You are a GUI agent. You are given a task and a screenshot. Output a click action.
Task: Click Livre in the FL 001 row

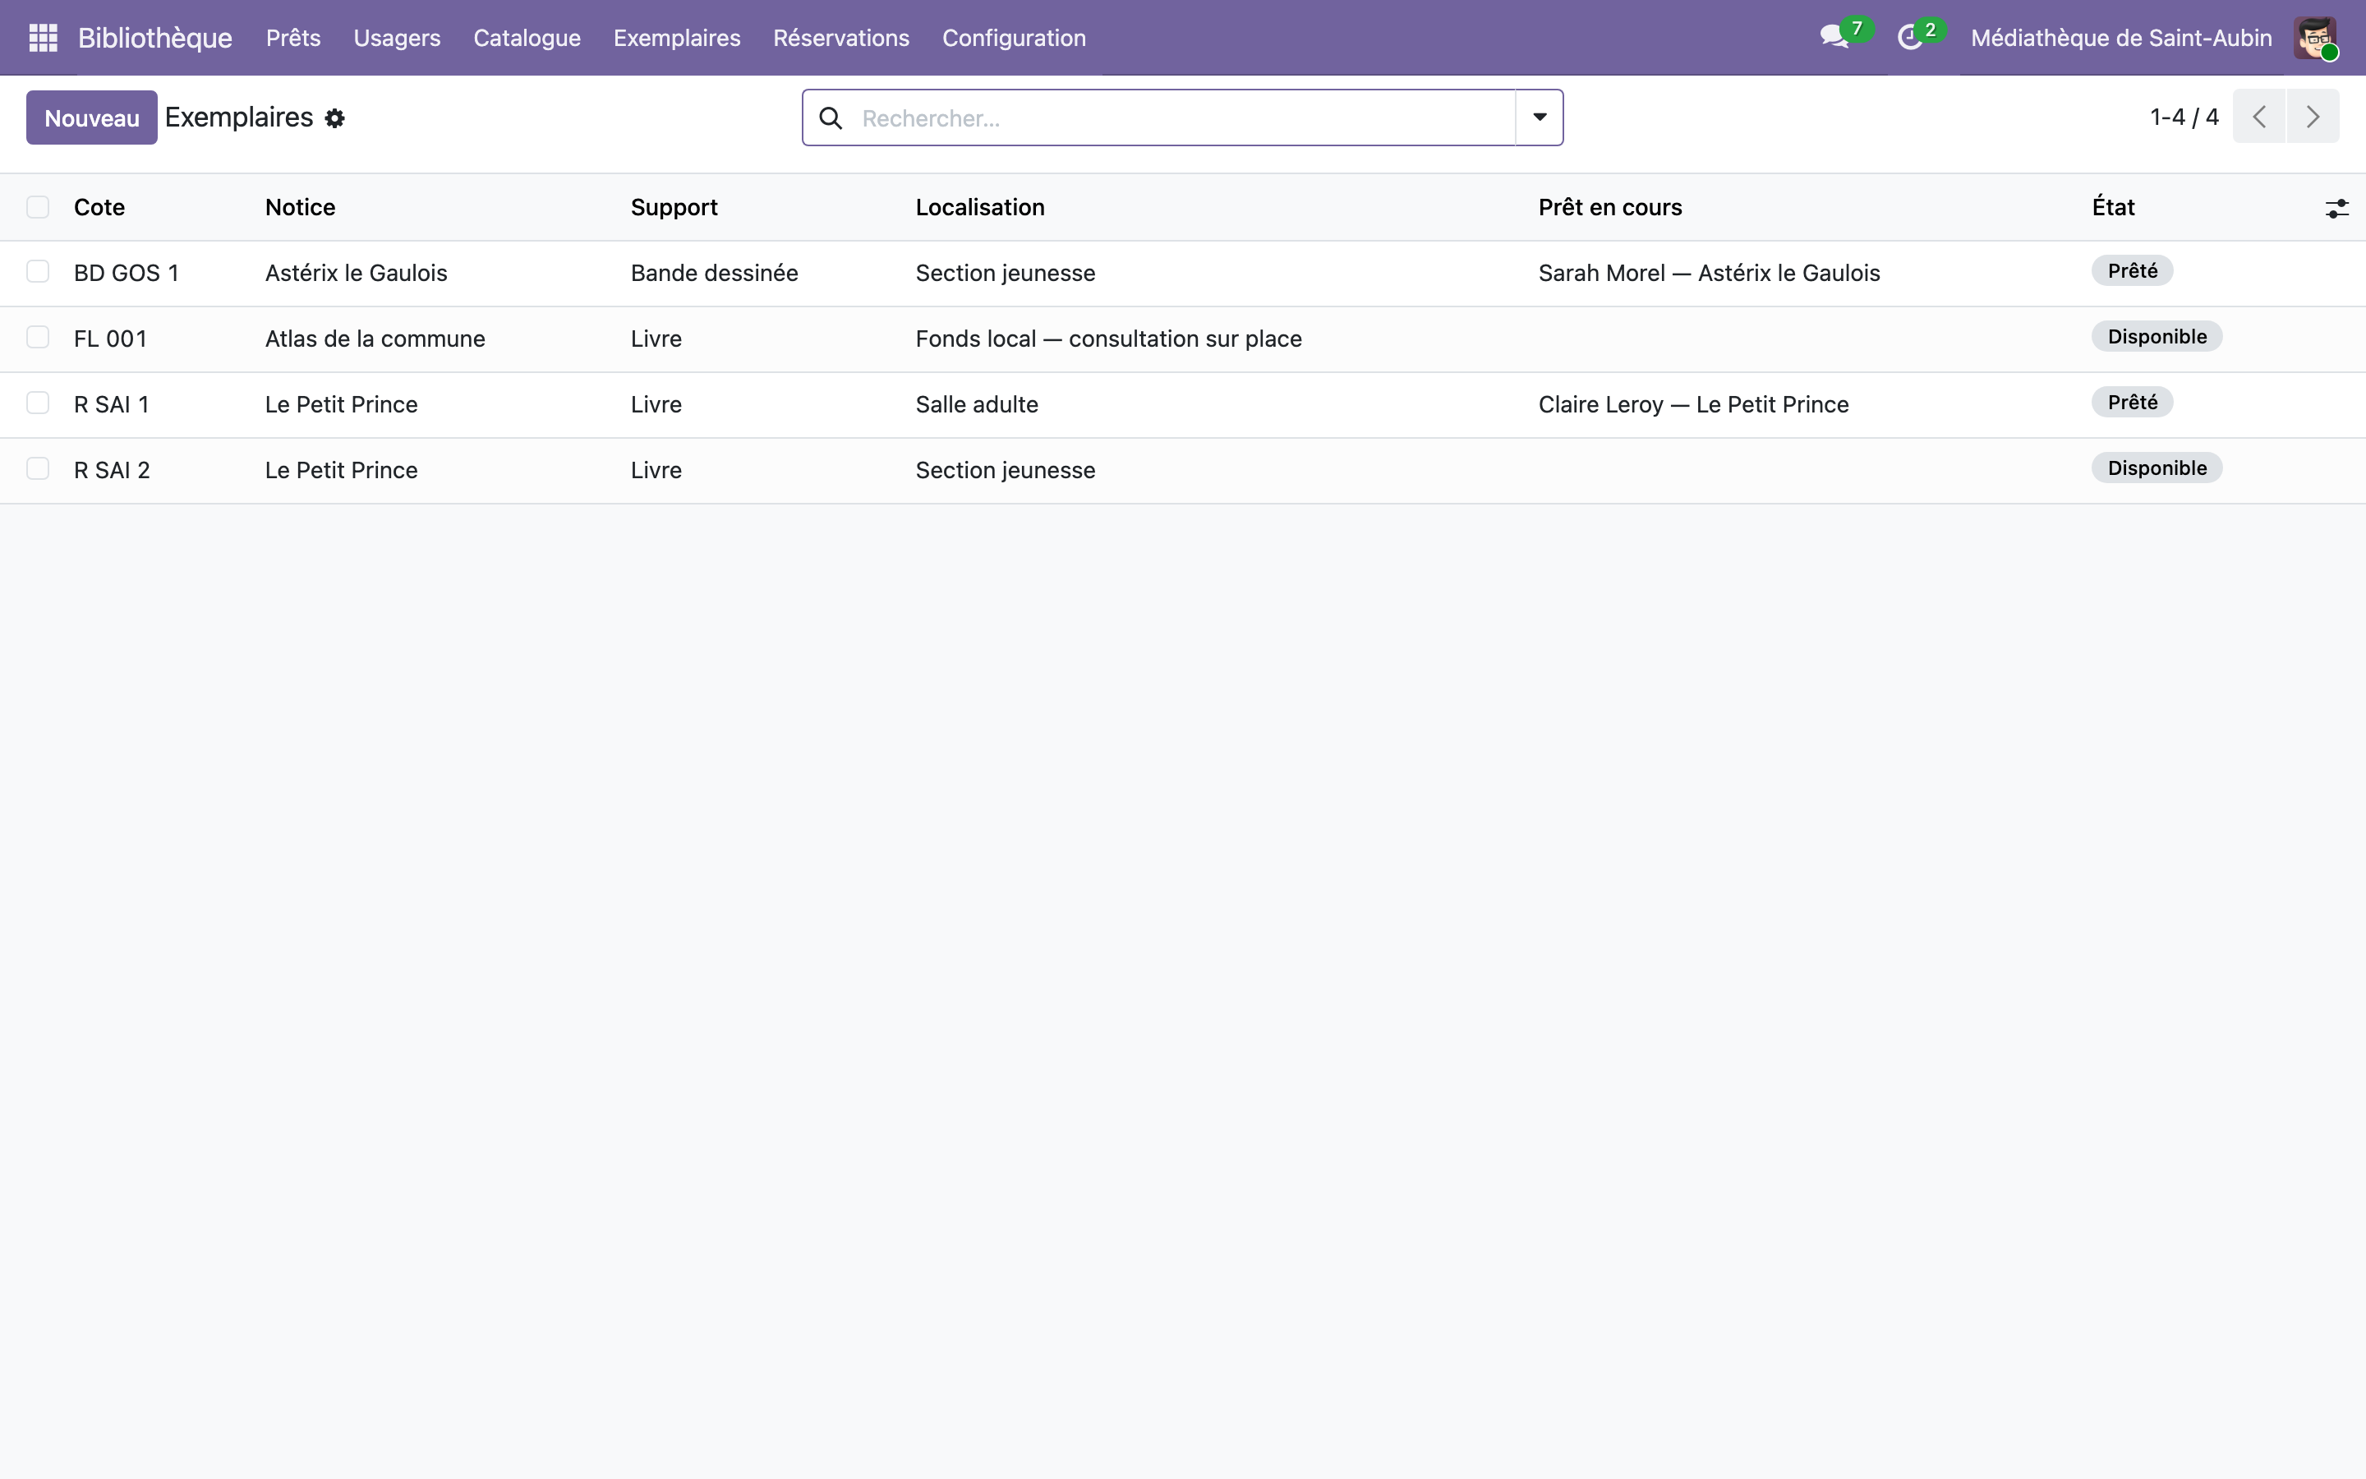[656, 339]
